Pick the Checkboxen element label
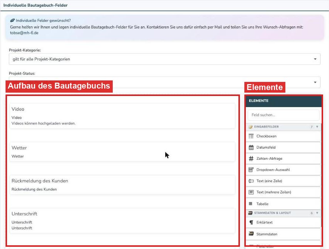329x249 pixels. tap(266, 136)
